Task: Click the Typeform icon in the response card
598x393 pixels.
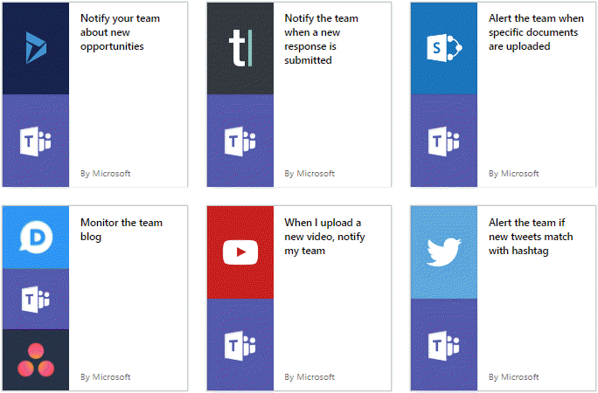Action: 240,48
